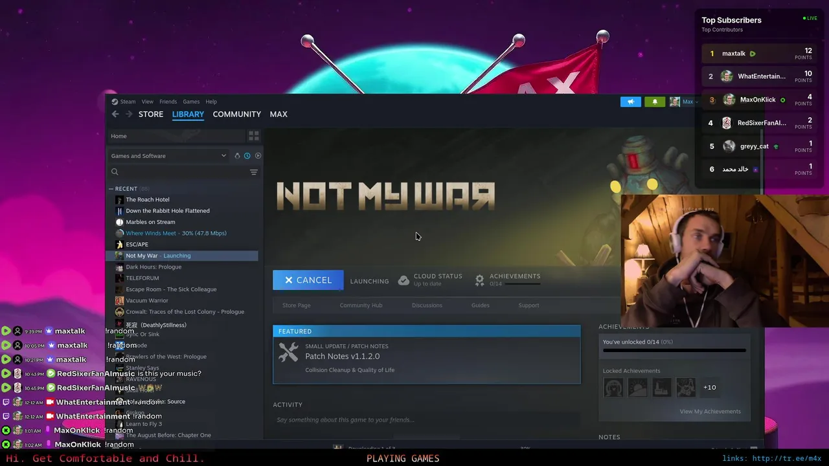Click the library search field

coord(177,172)
